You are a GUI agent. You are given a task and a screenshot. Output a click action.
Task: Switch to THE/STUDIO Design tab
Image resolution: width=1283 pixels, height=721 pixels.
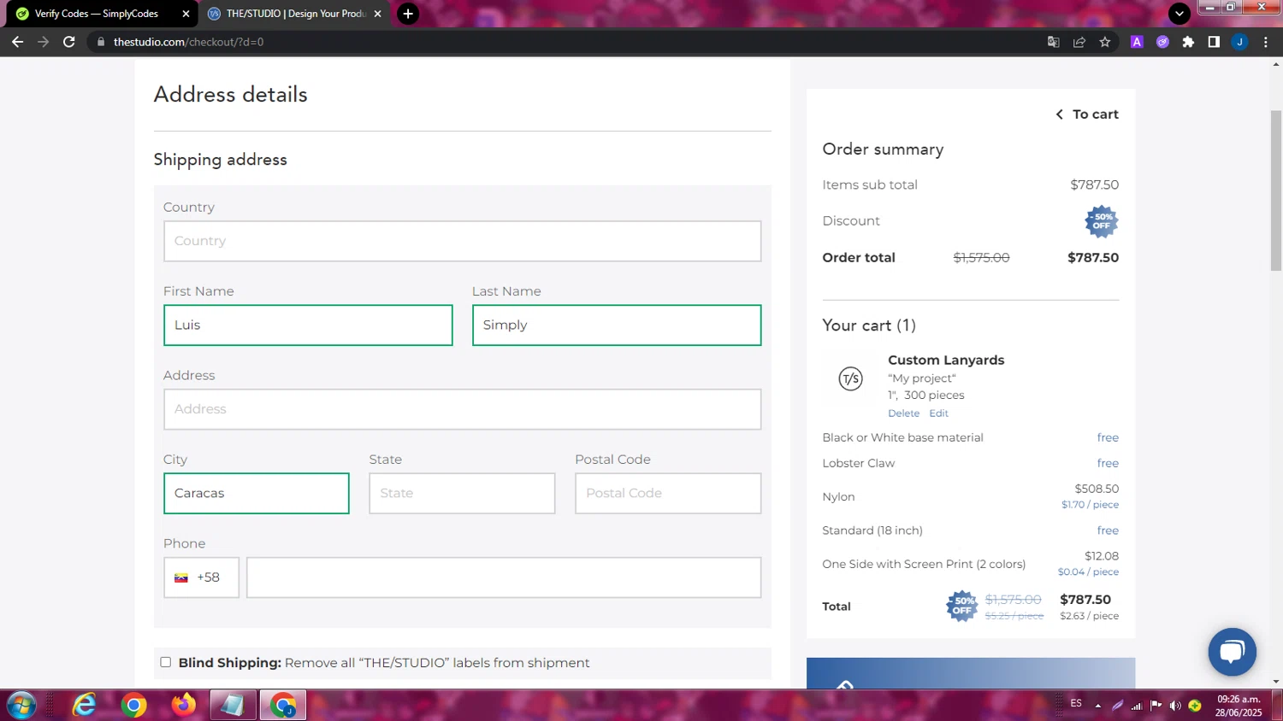[294, 14]
